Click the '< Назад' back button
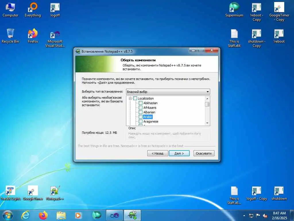294x221 pixels. tap(158, 153)
